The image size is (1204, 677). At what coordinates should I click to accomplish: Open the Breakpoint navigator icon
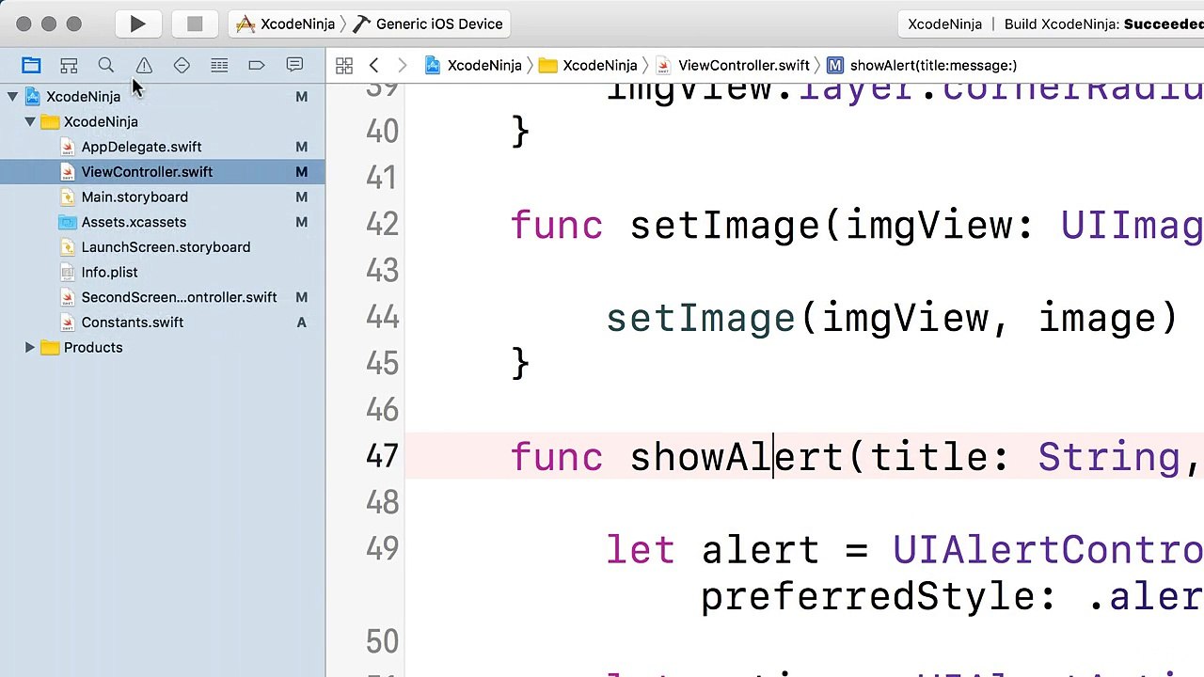point(257,65)
